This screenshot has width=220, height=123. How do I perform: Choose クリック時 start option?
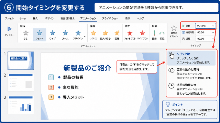[191, 58]
